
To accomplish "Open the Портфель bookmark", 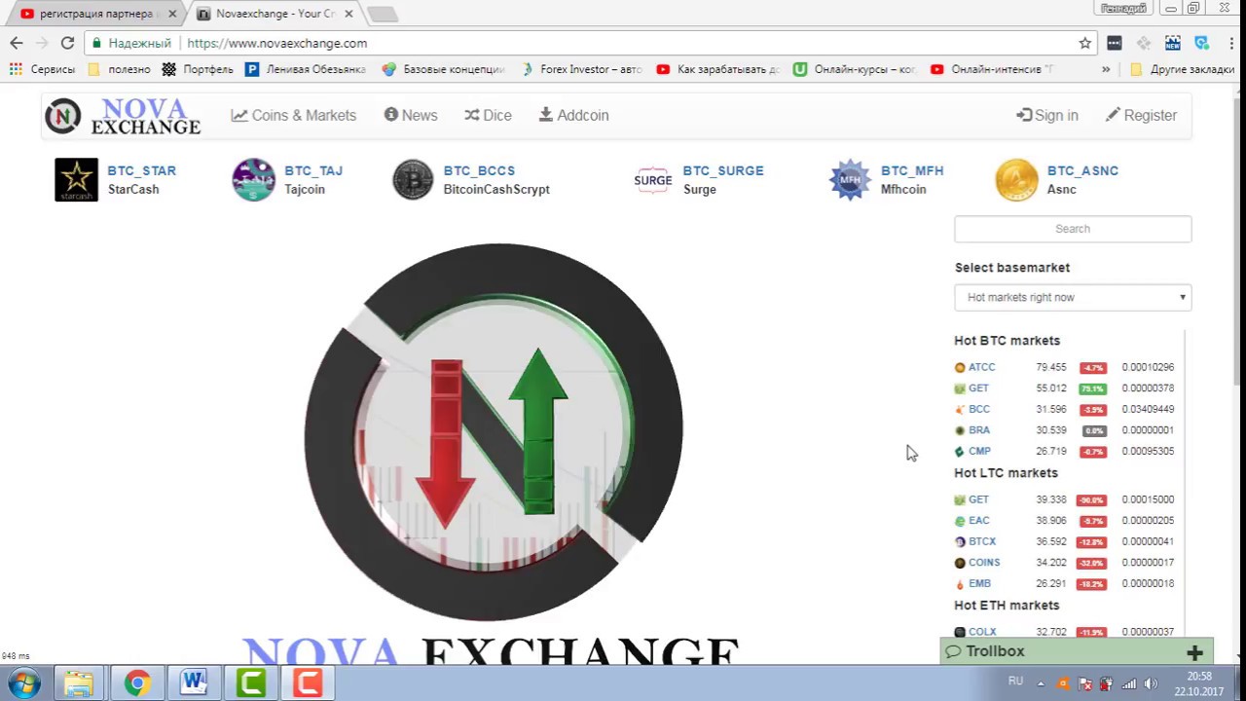I will coord(198,69).
